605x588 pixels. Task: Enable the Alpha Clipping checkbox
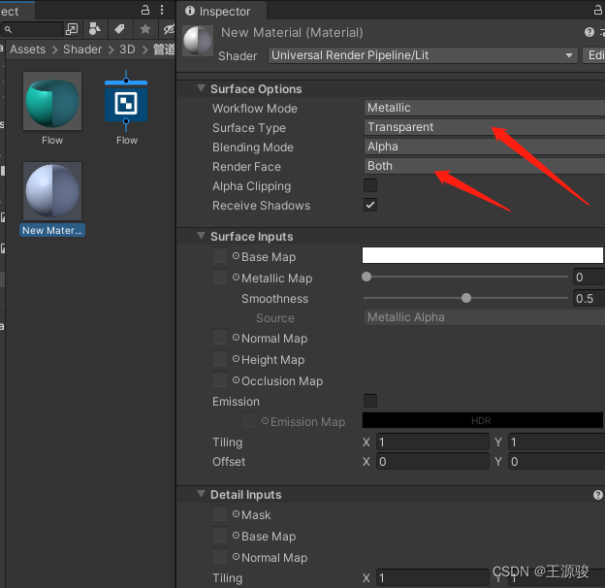370,185
